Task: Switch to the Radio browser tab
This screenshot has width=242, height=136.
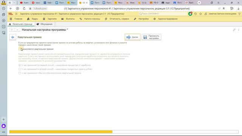Action: pos(190,3)
